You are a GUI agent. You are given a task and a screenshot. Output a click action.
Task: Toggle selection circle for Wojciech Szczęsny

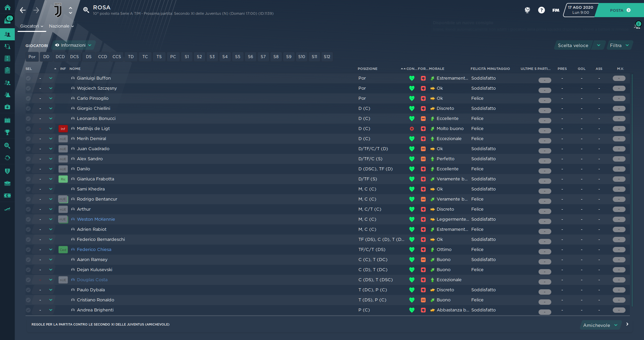[28, 88]
